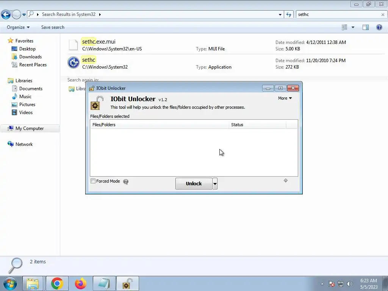Screen dimensions: 388x291
Task: Open Desktop in the navigation pane
Action: pos(27,49)
